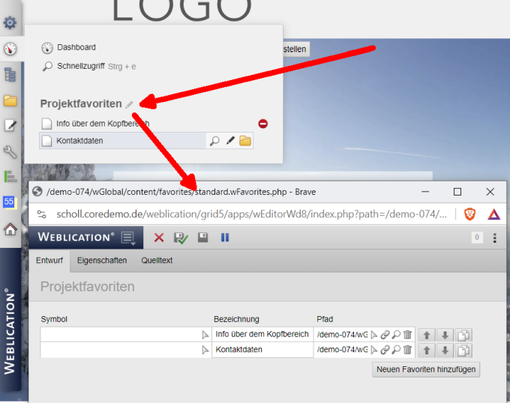Select Dashboard in the flyout menu
Screen dimensions: 510x403
point(69,47)
